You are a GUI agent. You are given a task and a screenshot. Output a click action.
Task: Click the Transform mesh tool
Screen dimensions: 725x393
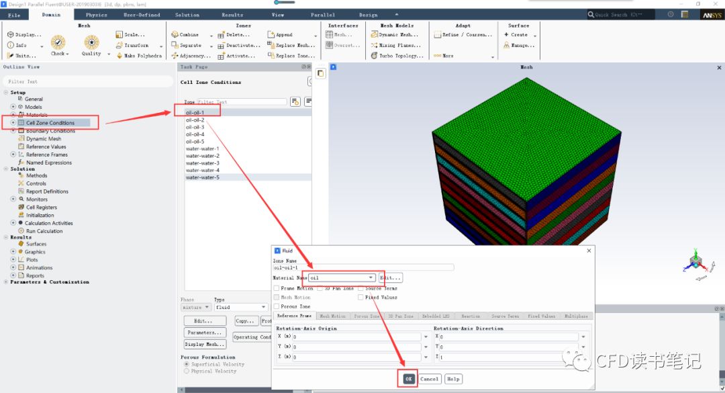click(132, 46)
